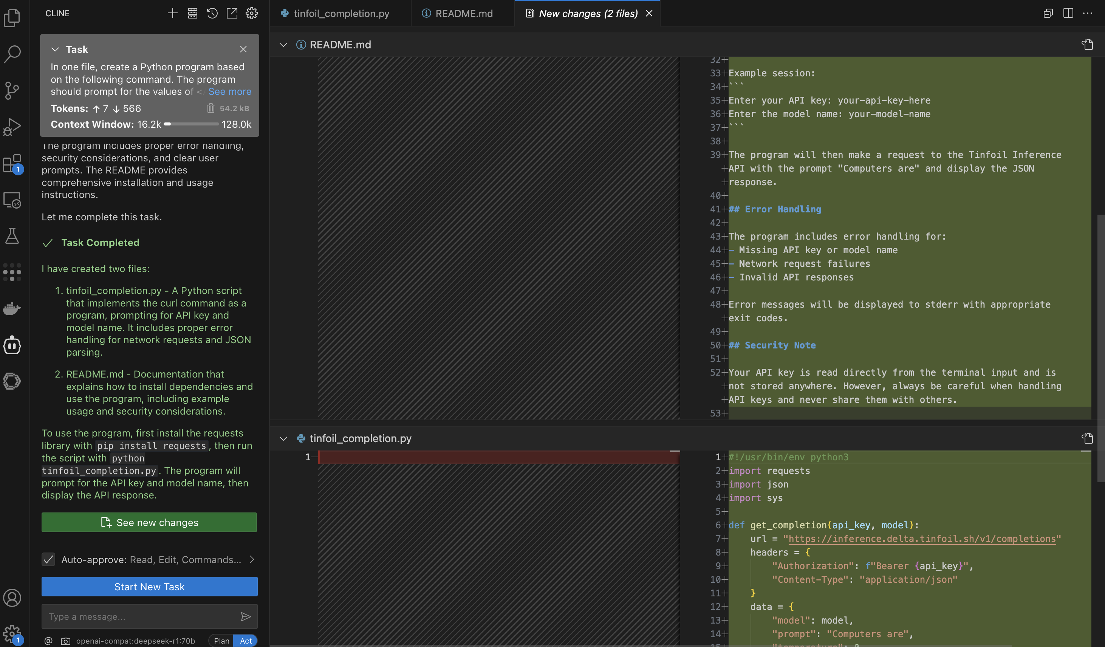The image size is (1105, 647).
Task: Open Source Control view icon
Action: (12, 90)
